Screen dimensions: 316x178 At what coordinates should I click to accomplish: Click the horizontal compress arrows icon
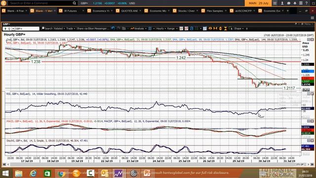coord(215,29)
